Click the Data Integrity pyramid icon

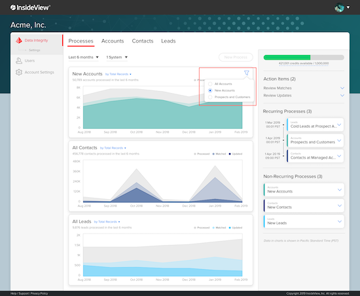click(19, 41)
